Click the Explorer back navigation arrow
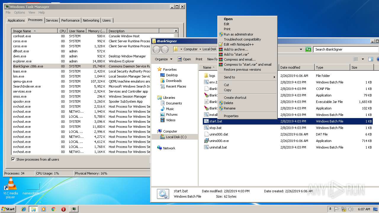 [x=157, y=49]
